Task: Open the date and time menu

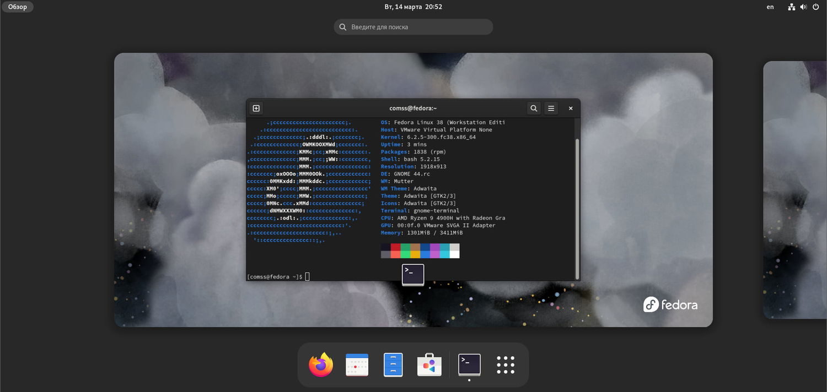Action: click(413, 7)
